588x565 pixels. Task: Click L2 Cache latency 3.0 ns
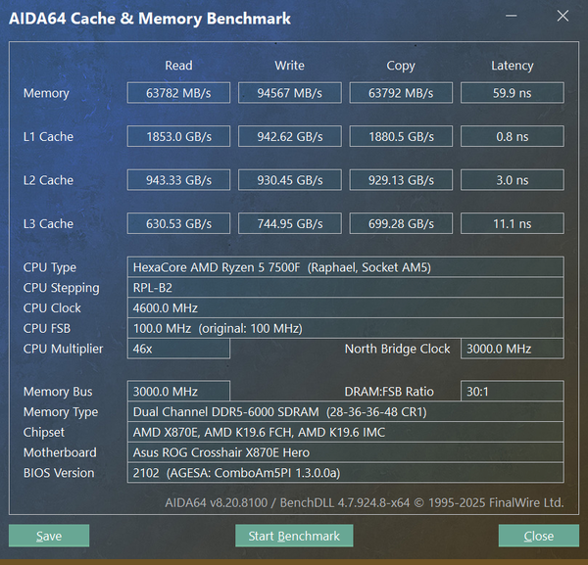pos(513,180)
